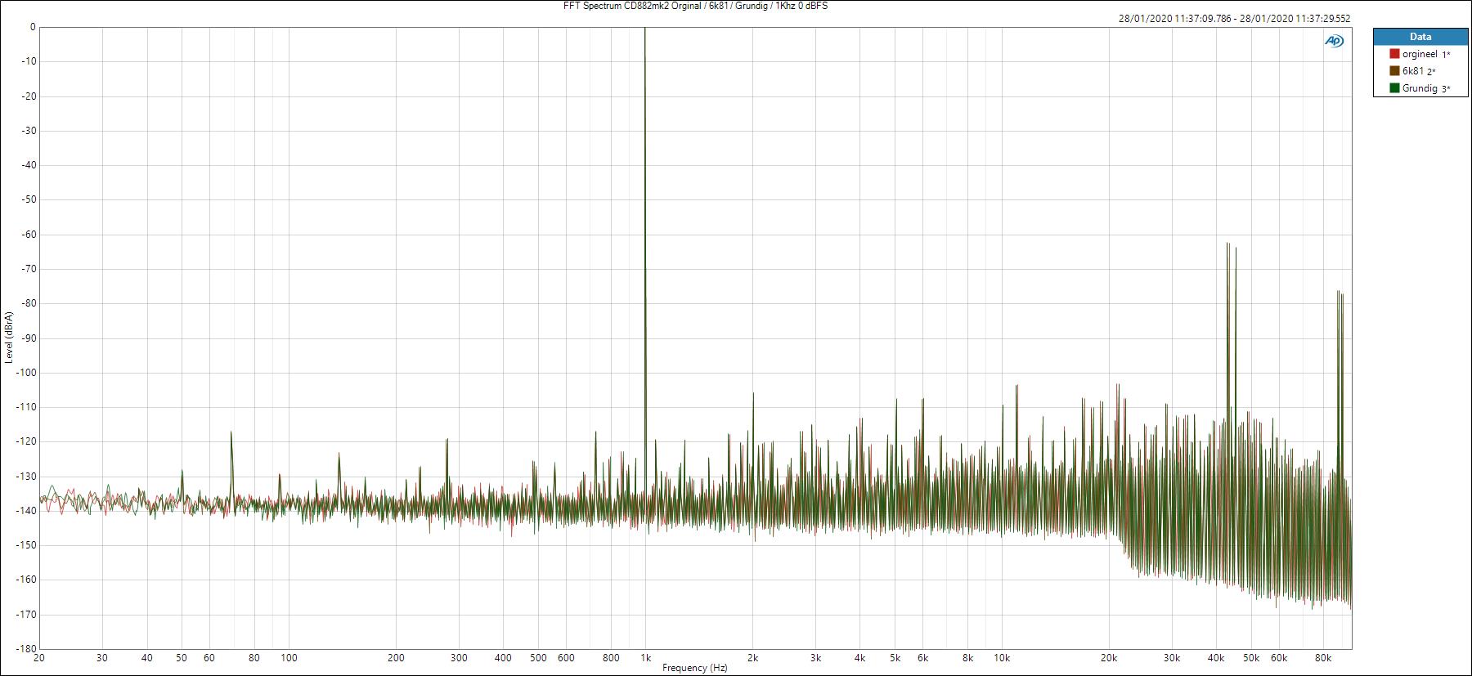Click the red orgineel color swatch
Image resolution: width=1472 pixels, height=676 pixels.
[x=1394, y=54]
